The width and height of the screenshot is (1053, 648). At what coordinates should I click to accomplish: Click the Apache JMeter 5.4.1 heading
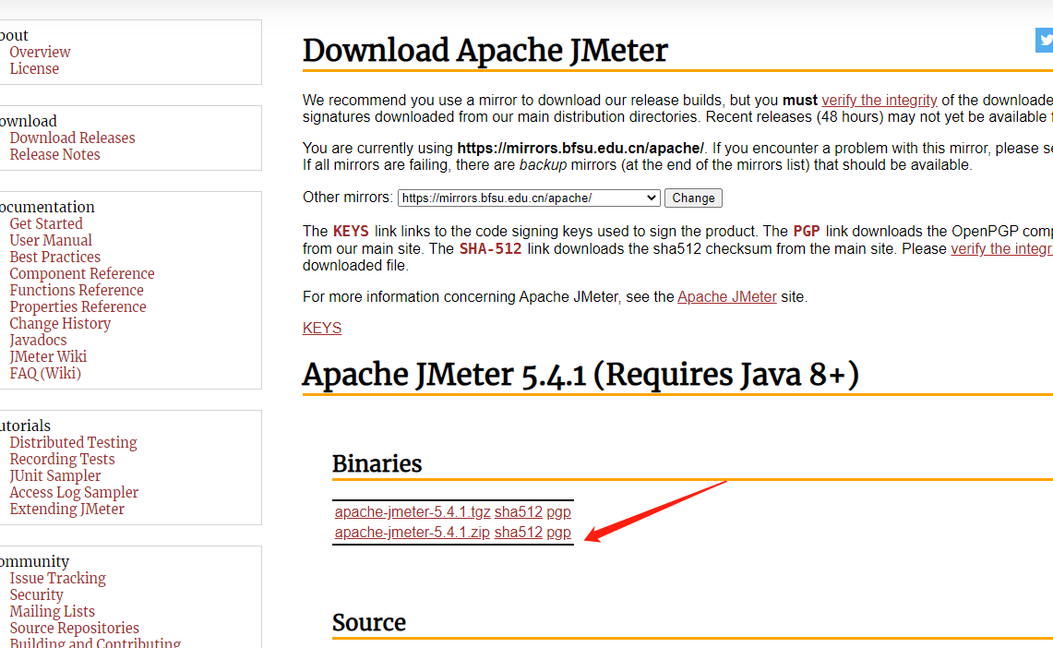click(580, 375)
